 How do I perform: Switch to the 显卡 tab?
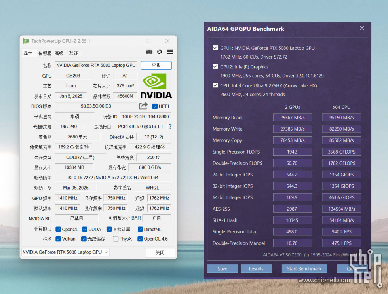28,53
